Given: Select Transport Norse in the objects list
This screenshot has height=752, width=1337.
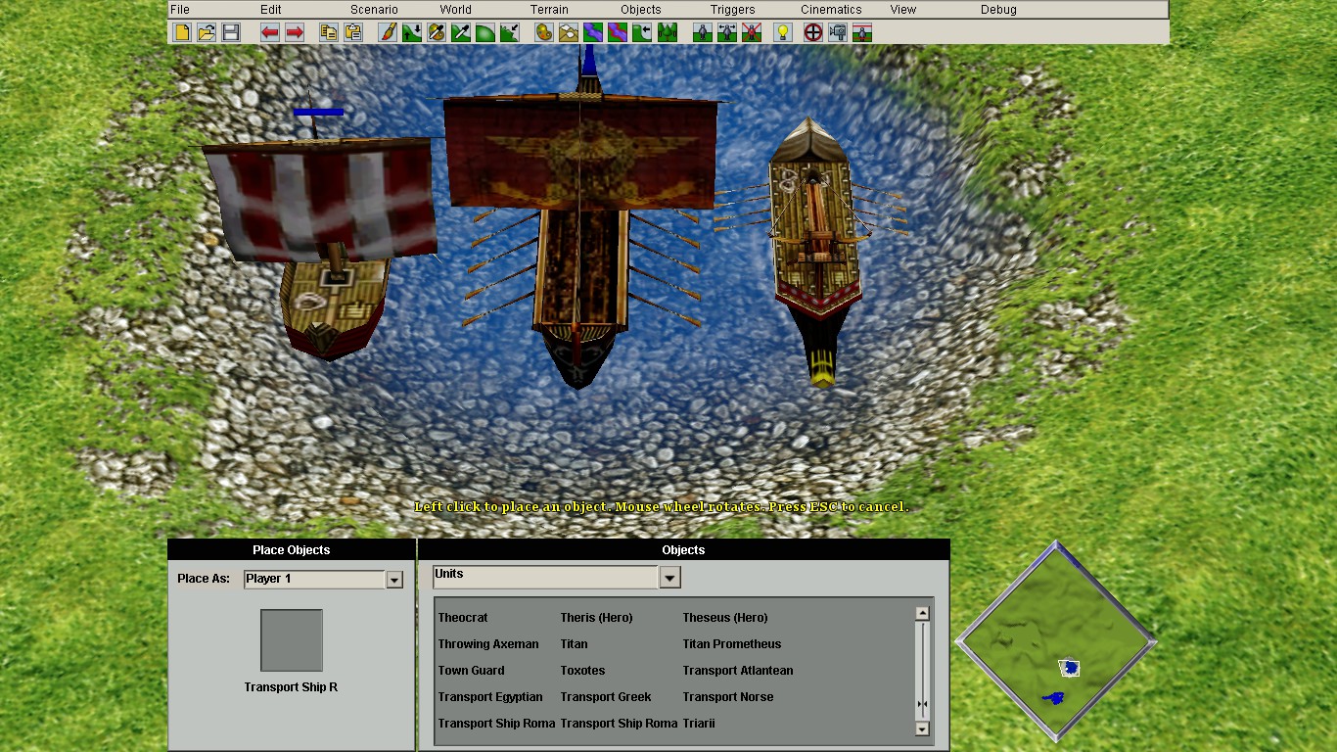Looking at the screenshot, I should tap(728, 697).
